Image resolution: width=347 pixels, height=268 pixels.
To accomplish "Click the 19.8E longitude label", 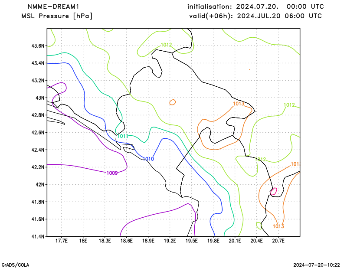I will 213,241.
